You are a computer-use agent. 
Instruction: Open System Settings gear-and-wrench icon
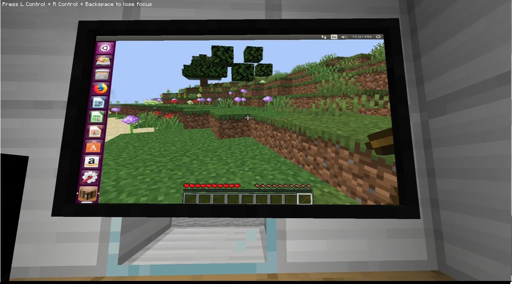[x=90, y=177]
